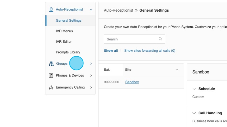Click the Auto-Receptionist headset icon
Screen dimensions: 227x127
point(51,9)
